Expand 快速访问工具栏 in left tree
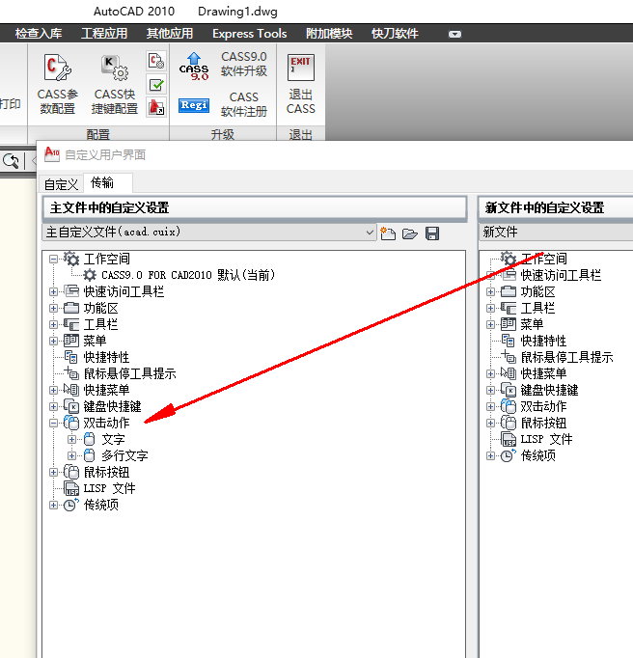 click(53, 291)
